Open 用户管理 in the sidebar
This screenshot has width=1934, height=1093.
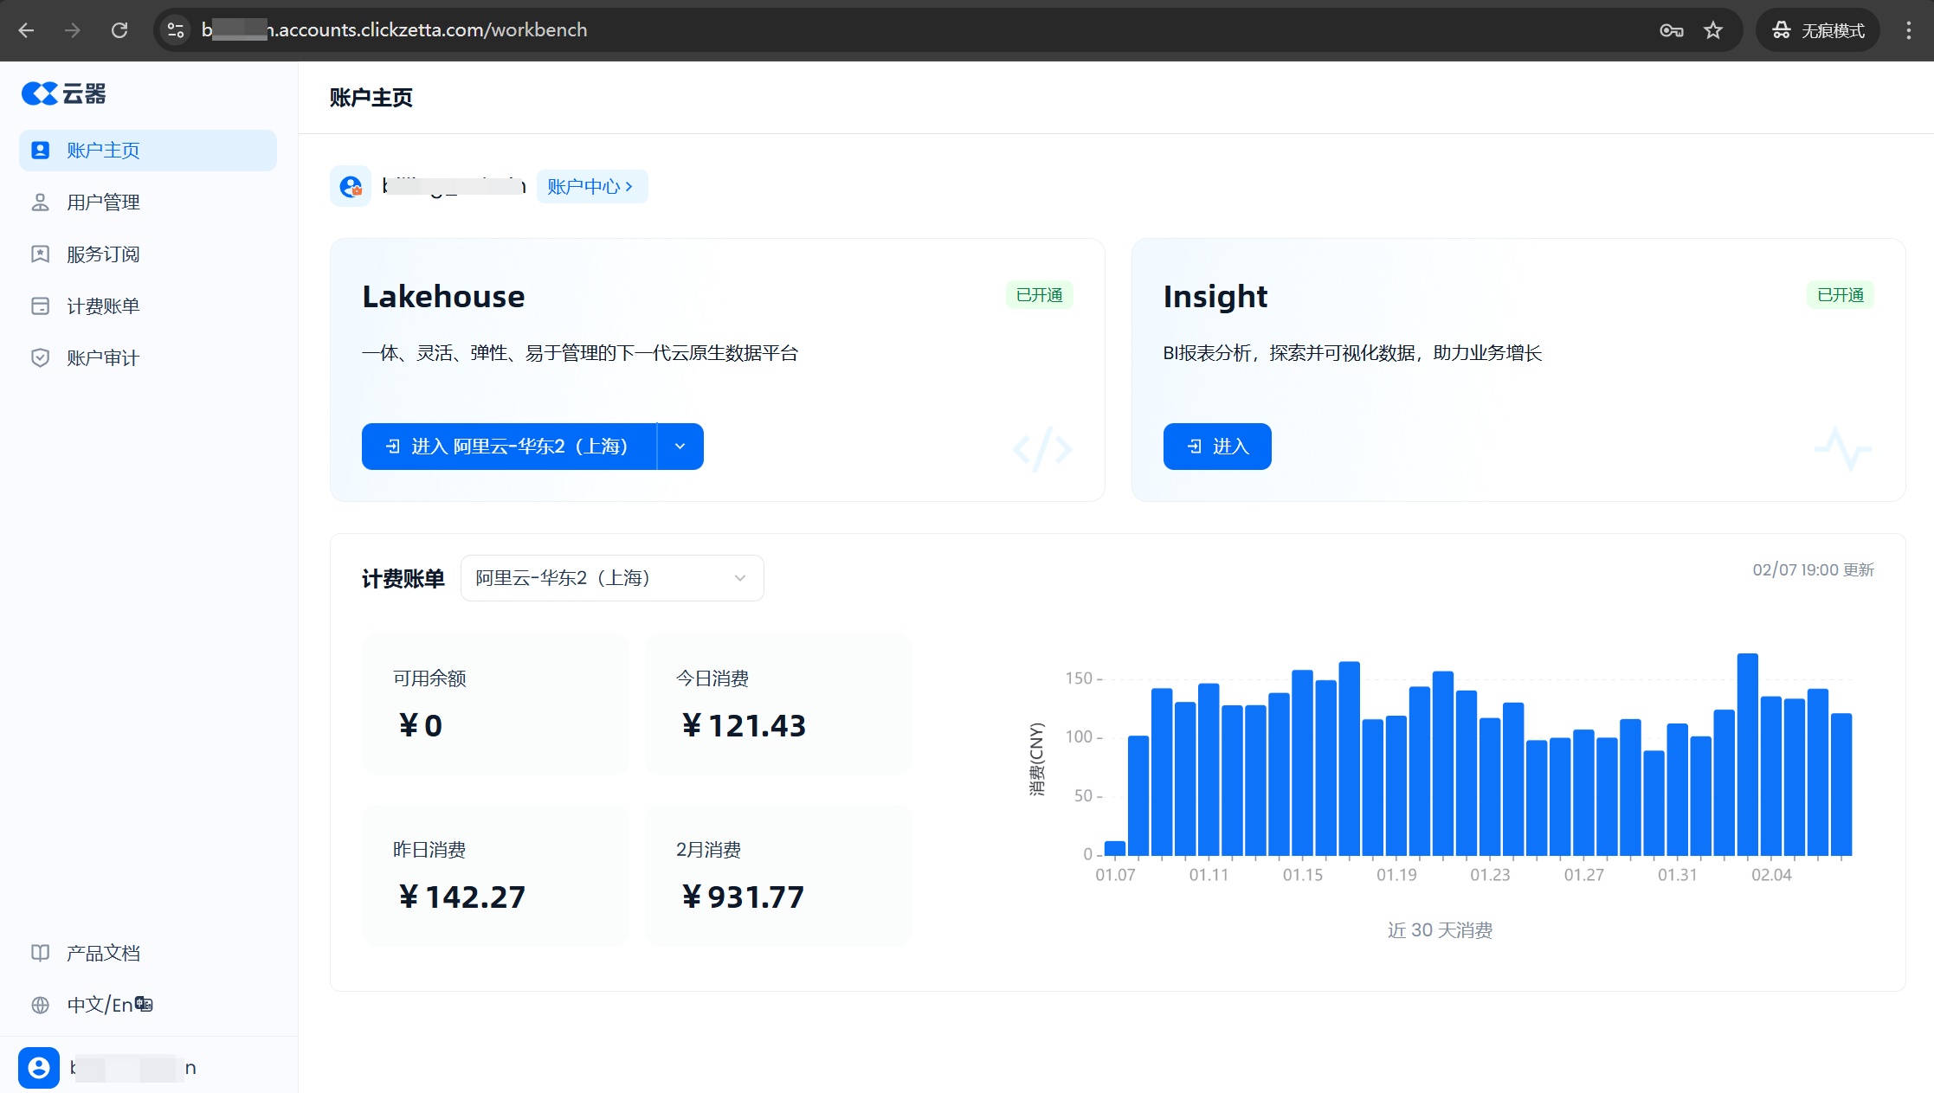coord(103,203)
